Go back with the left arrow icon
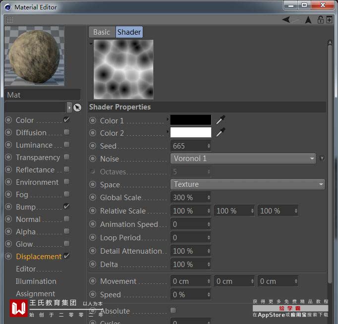This screenshot has width=338, height=324. coord(286,20)
